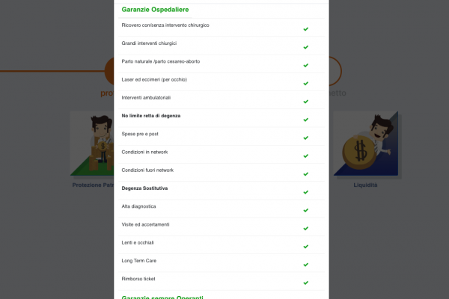
Task: Click the check icon beside No limite retta di degenza
Action: coord(306,120)
